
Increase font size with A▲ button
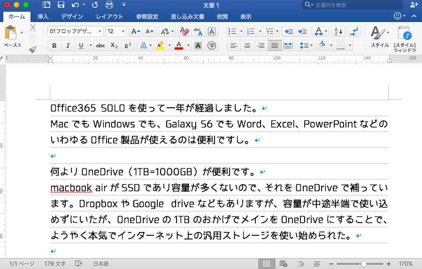click(135, 31)
